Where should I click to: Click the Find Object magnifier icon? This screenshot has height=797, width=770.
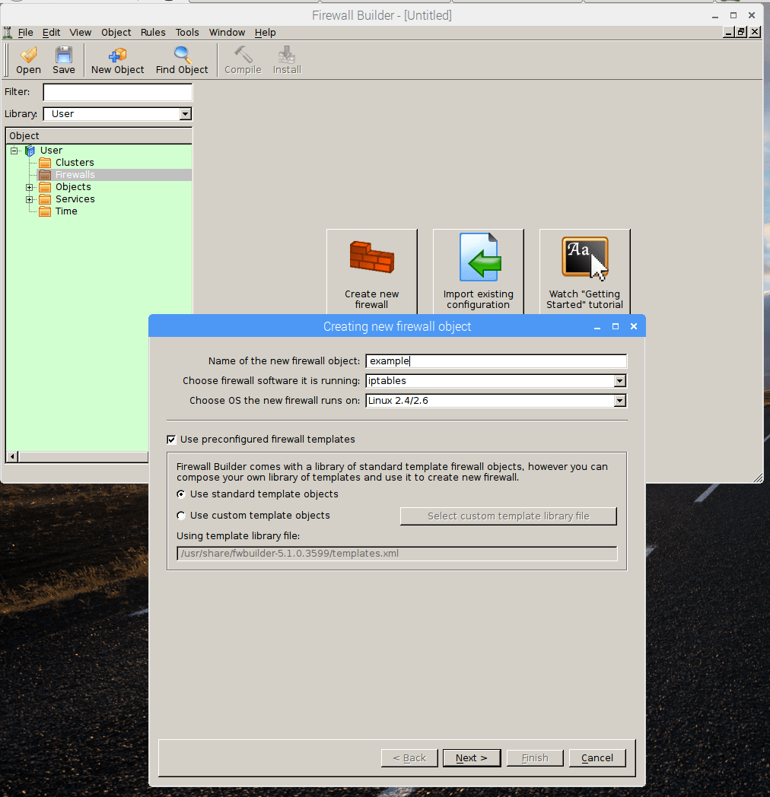pyautogui.click(x=182, y=56)
